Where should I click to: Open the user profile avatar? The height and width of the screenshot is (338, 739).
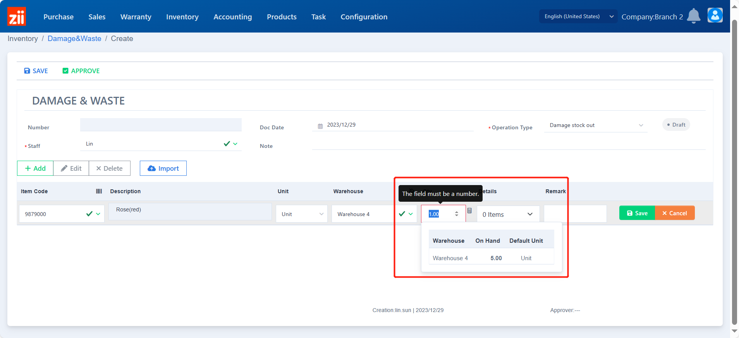point(715,15)
